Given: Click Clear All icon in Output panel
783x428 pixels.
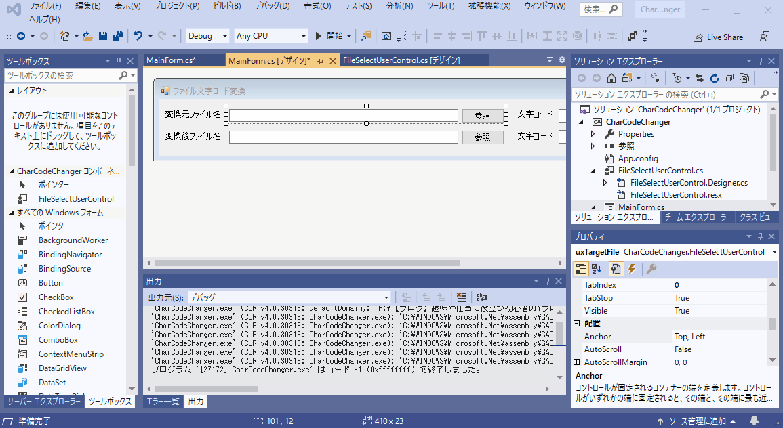Looking at the screenshot, I should [x=462, y=297].
